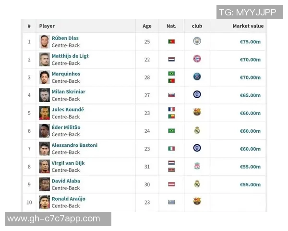Screen dimensions: 288x231
Task: Open the Virgil van Dijk player link
Action: (68, 163)
